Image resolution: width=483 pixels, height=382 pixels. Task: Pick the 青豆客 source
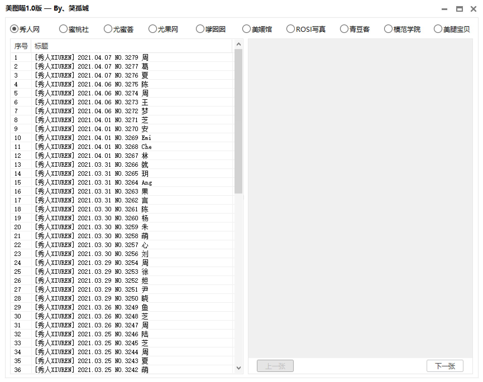click(x=355, y=29)
